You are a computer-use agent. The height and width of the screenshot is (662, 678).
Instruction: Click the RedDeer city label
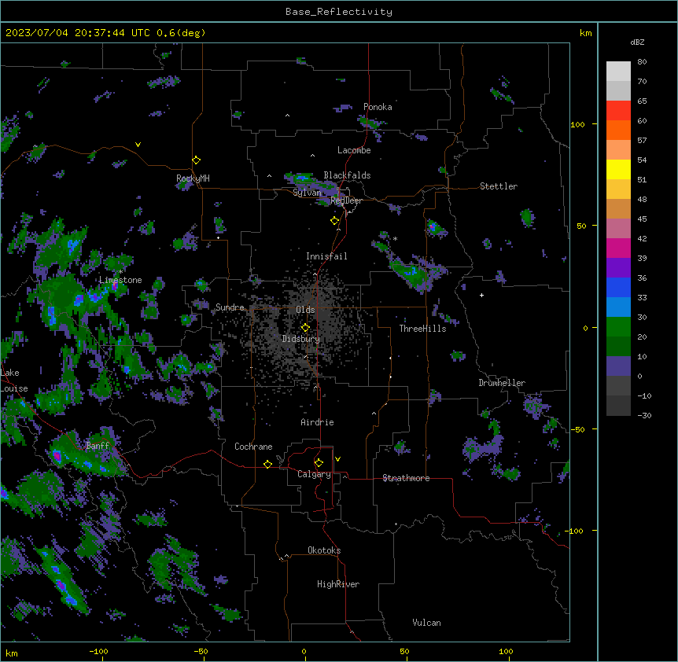pyautogui.click(x=346, y=200)
